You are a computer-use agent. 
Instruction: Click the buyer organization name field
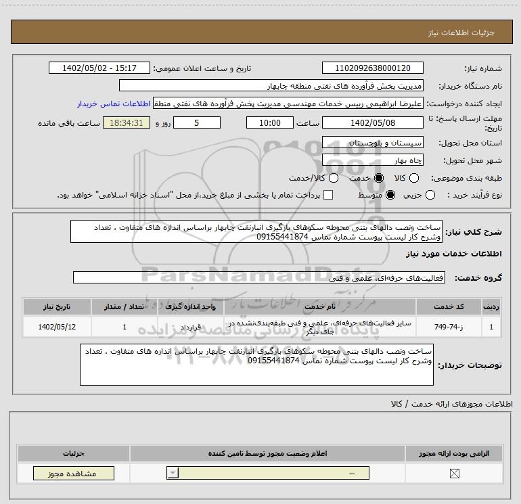point(271,86)
